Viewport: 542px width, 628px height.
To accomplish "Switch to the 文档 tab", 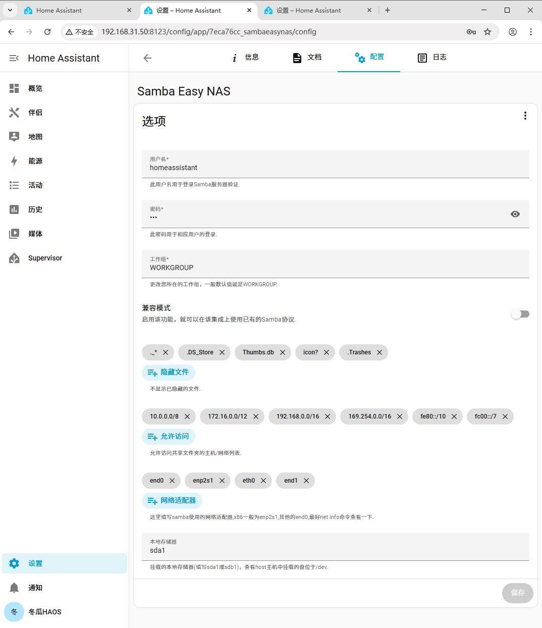I will click(306, 58).
